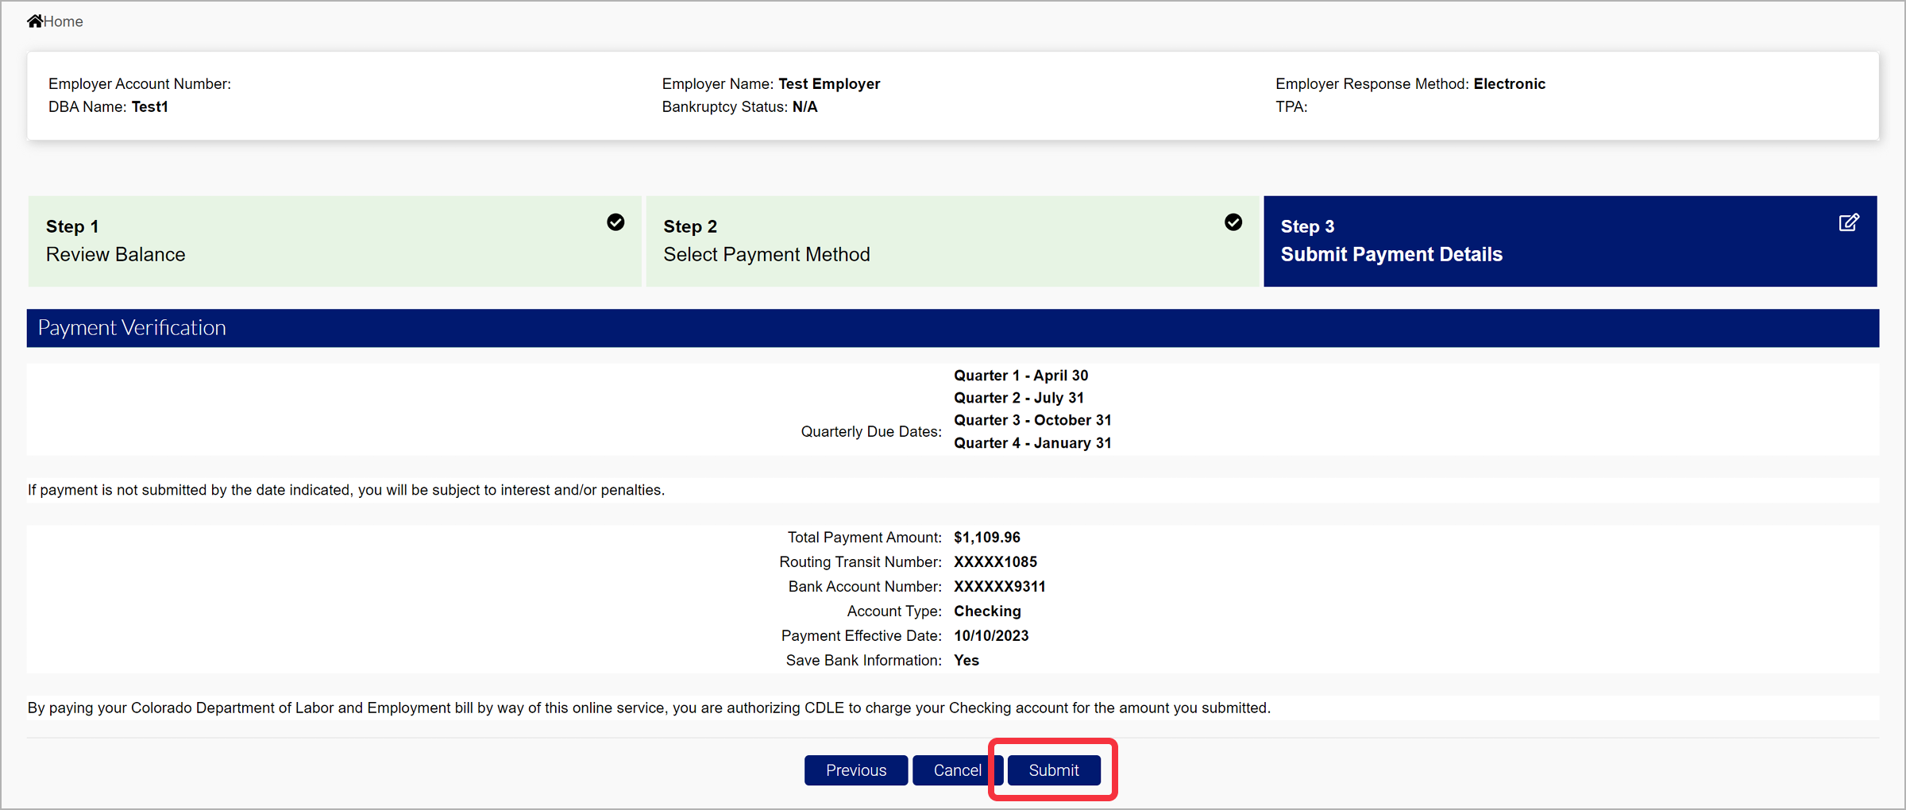Click the Home icon in the breadcrumb
This screenshot has width=1906, height=810.
33,20
